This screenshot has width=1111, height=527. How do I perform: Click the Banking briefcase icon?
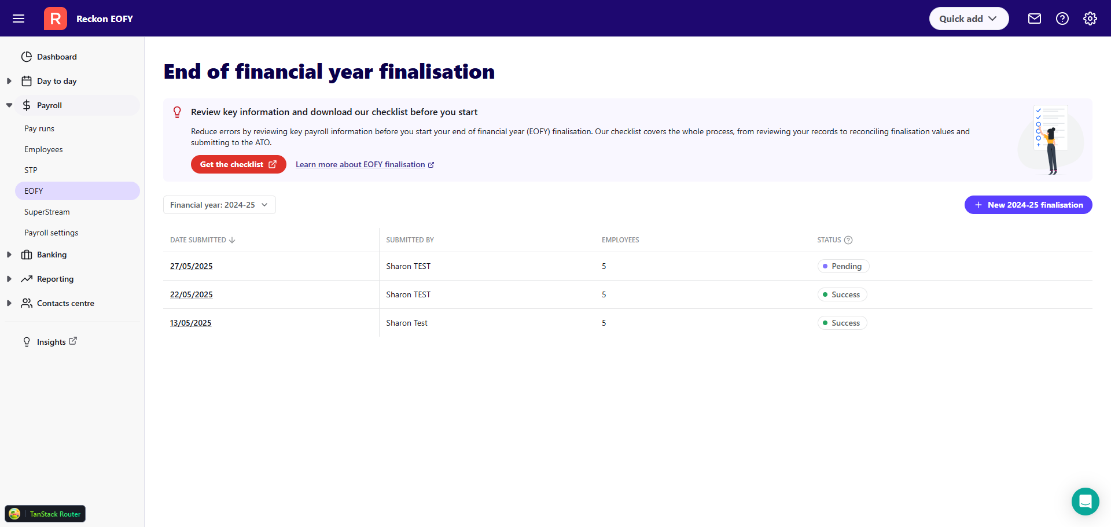coord(27,255)
